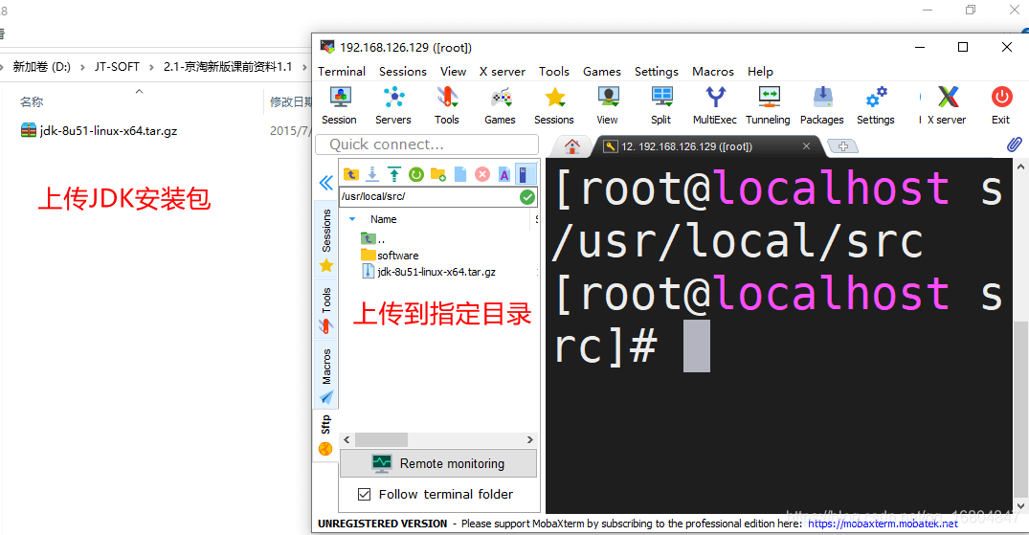Open the mobaxterm.mobatek.net link
This screenshot has width=1029, height=535.
pyautogui.click(x=883, y=524)
